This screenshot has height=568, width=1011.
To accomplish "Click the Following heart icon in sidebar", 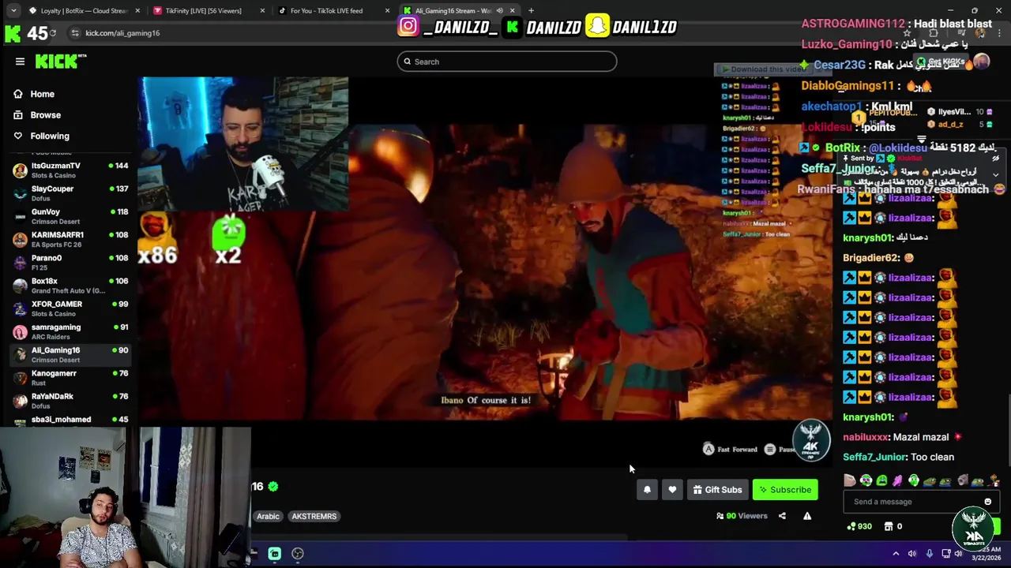I will [x=18, y=136].
